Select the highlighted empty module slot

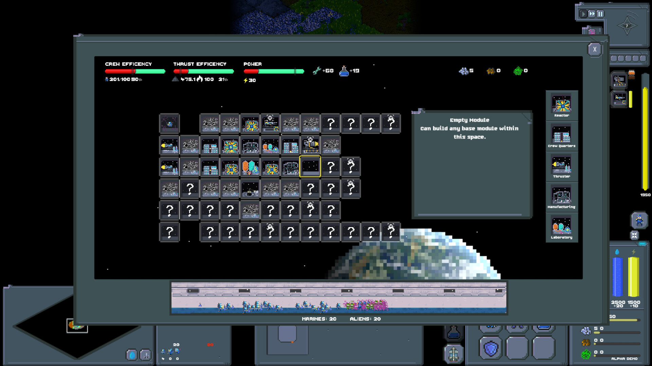311,167
